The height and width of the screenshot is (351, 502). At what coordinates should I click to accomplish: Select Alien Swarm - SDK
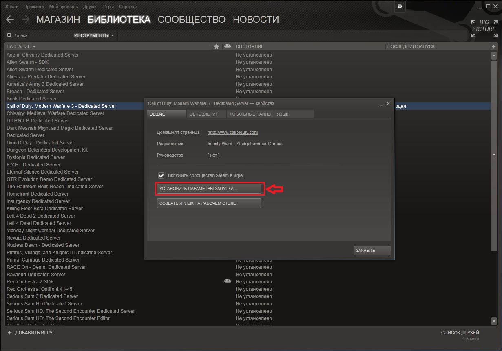[27, 62]
